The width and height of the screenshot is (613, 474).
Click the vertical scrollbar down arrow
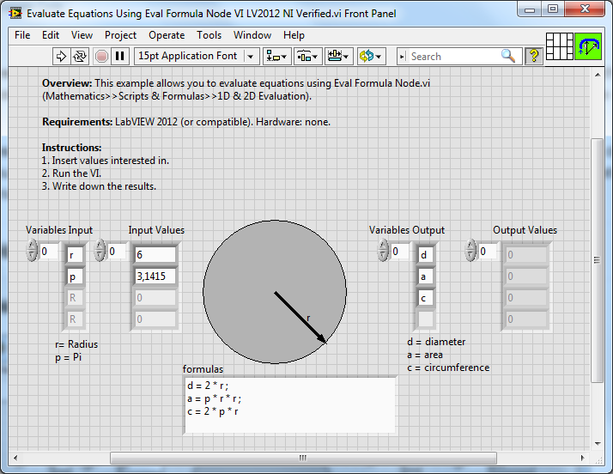click(598, 443)
